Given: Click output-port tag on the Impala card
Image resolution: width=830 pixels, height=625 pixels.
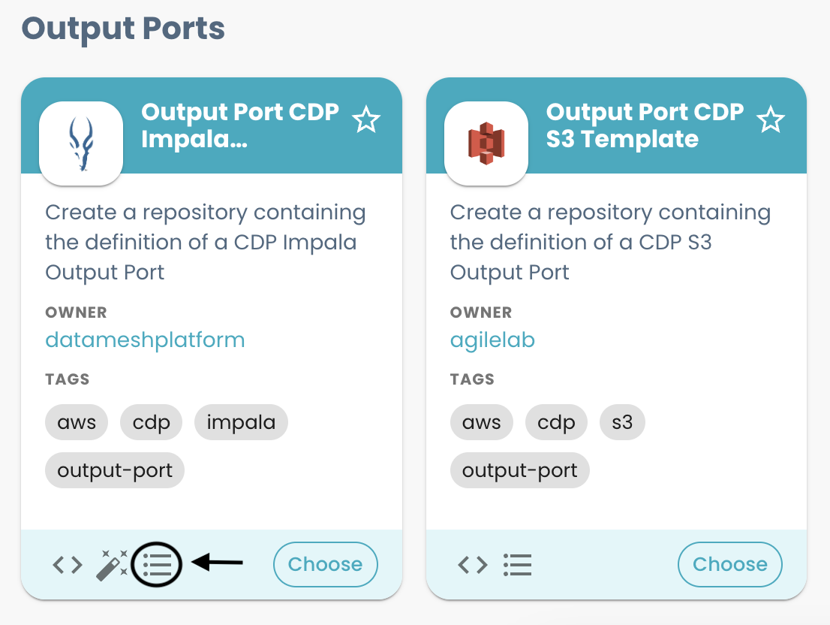Looking at the screenshot, I should coord(115,471).
